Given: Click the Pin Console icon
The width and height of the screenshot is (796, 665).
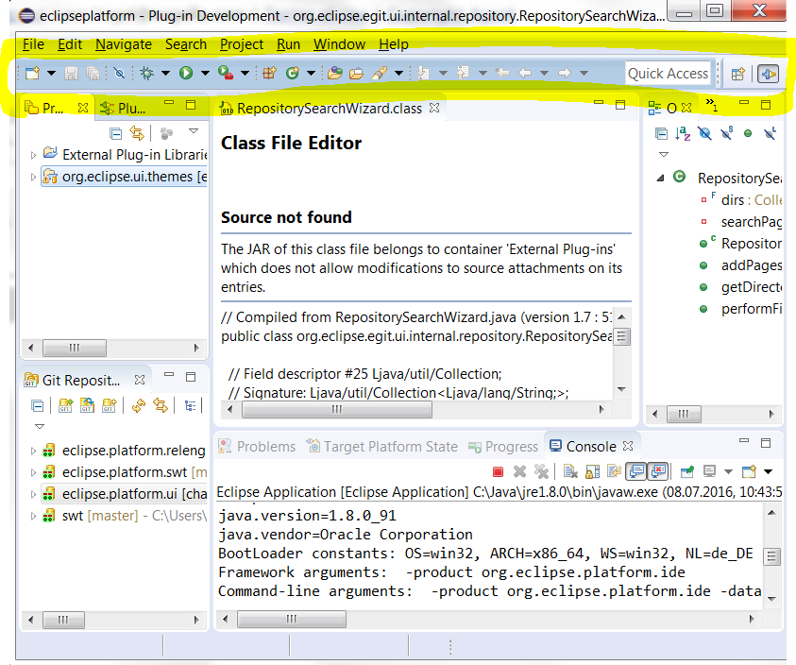Looking at the screenshot, I should (x=687, y=472).
